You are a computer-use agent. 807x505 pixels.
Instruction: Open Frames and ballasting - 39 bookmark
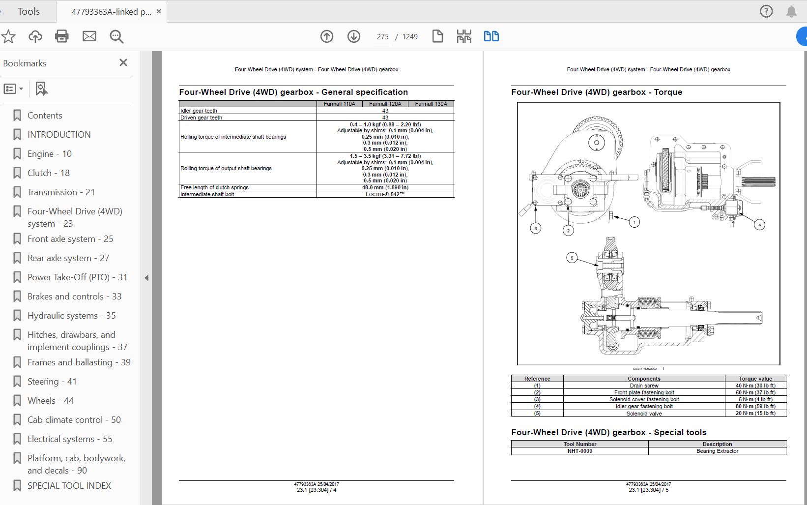coord(79,362)
